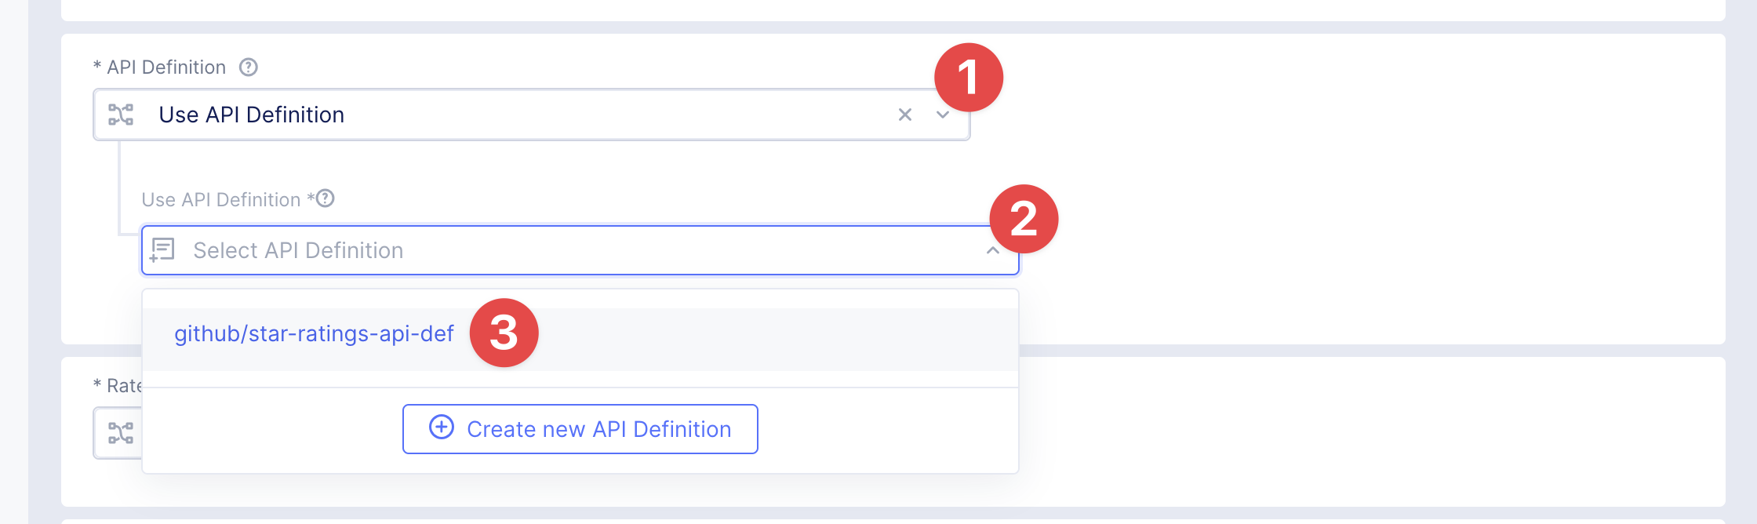Image resolution: width=1757 pixels, height=524 pixels.
Task: Click the selected "Use API Definition" value text
Action: pos(251,115)
